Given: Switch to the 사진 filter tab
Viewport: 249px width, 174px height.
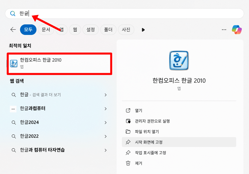Looking at the screenshot, I should 126,30.
